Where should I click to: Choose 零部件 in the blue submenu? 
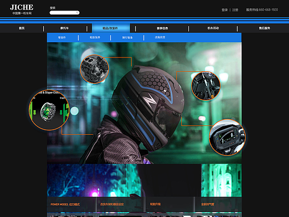[62, 37]
